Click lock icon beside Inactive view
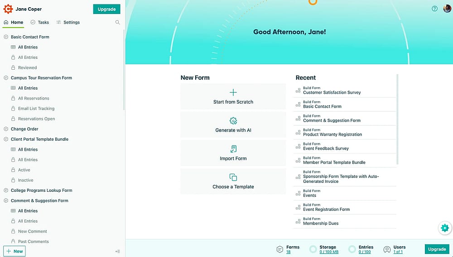453x257 pixels. [13, 180]
